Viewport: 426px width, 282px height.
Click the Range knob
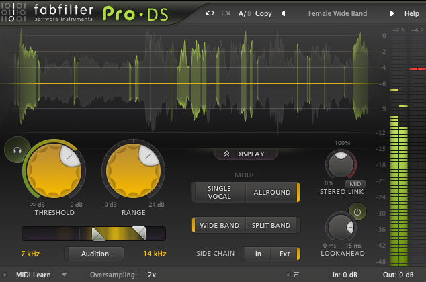click(133, 171)
